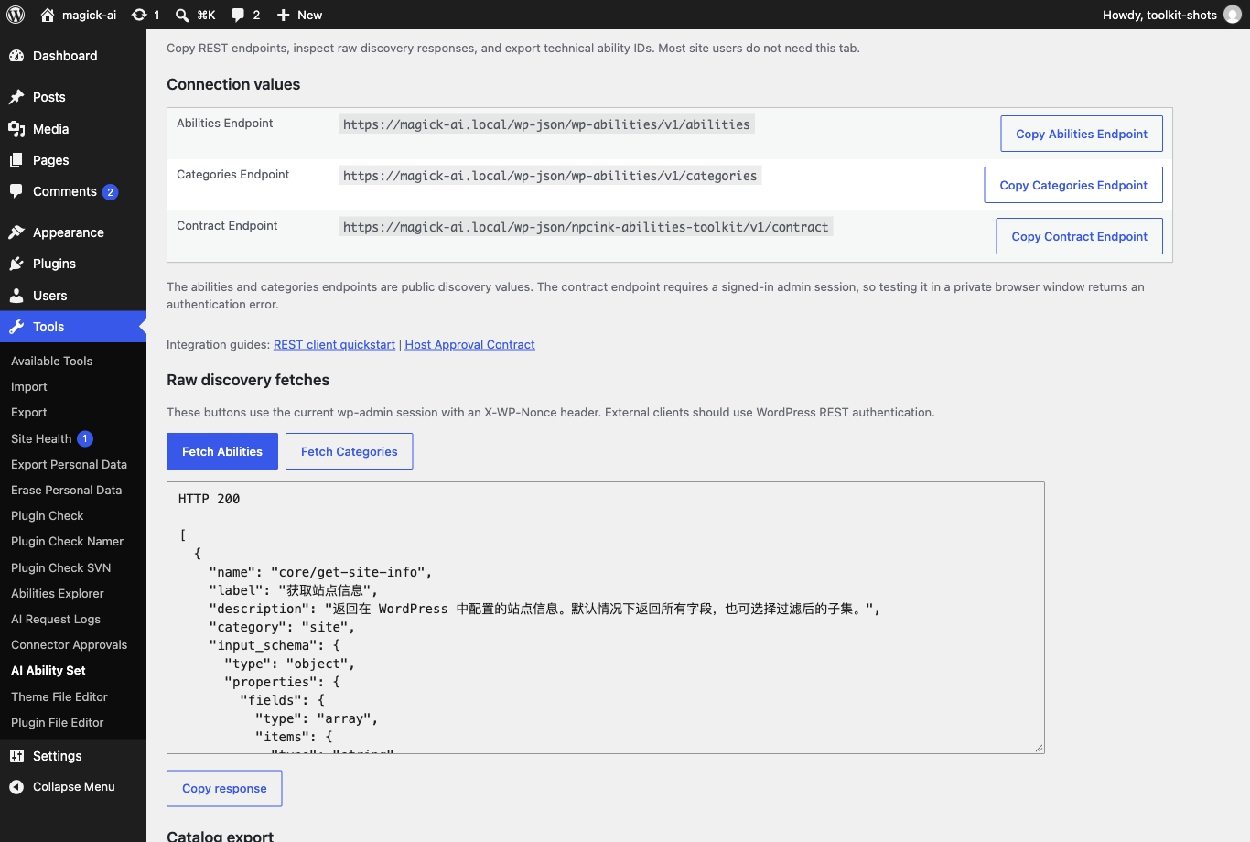Viewport: 1250px width, 842px height.
Task: Click the response textarea resize handle
Action: (1039, 748)
